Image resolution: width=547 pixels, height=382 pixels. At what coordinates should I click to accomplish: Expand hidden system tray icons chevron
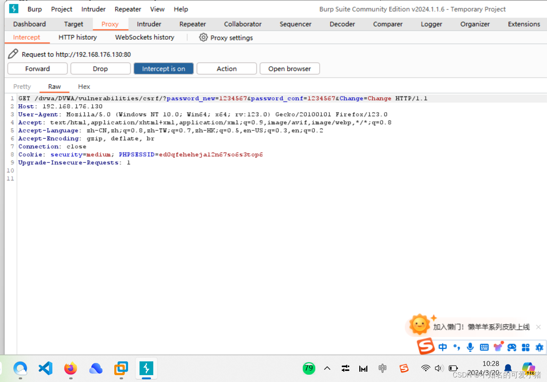(x=327, y=368)
